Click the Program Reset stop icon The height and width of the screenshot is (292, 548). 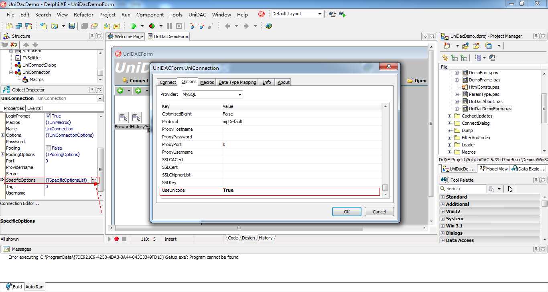[179, 26]
